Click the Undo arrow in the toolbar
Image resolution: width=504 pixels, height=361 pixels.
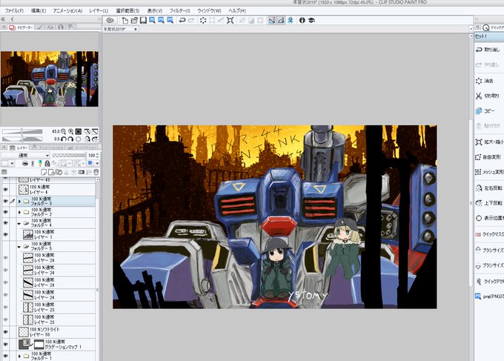click(182, 20)
